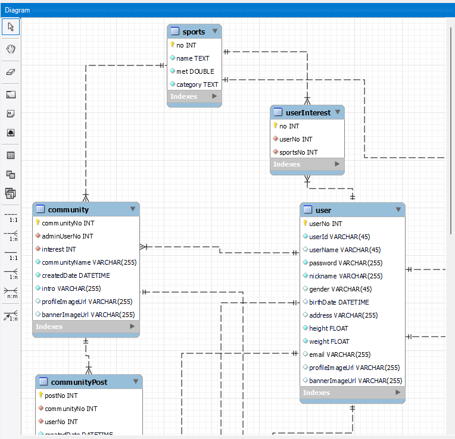Image resolution: width=455 pixels, height=439 pixels.
Task: Expand Indexes section of sports table
Action: [214, 96]
